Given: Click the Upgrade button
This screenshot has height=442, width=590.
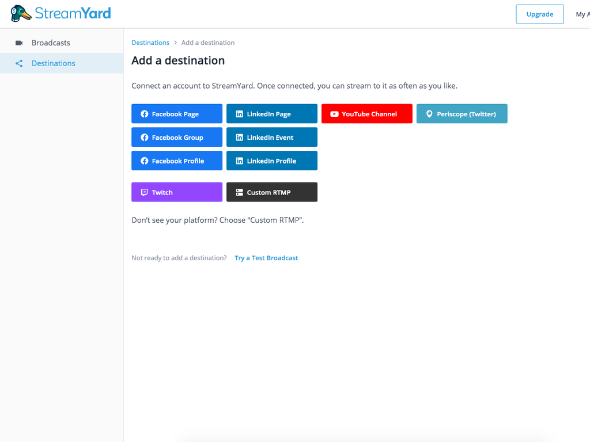Looking at the screenshot, I should (x=539, y=14).
